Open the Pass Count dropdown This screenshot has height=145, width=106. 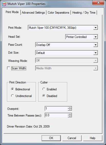(95, 45)
